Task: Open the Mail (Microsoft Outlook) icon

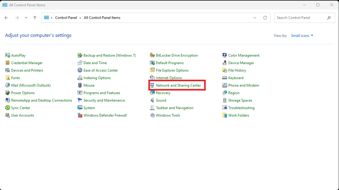Action: [8, 85]
